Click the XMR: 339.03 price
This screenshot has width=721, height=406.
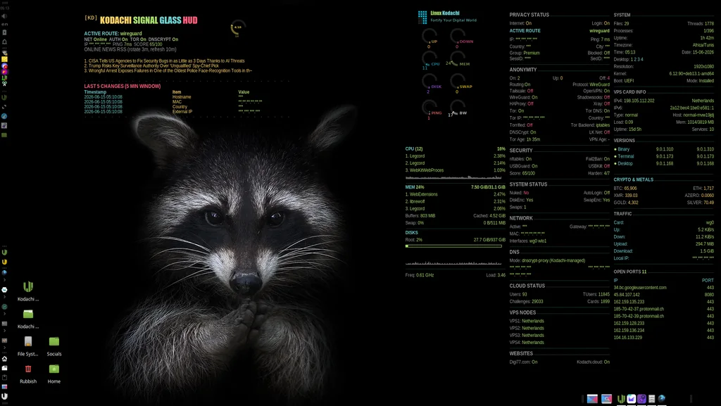[625, 196]
